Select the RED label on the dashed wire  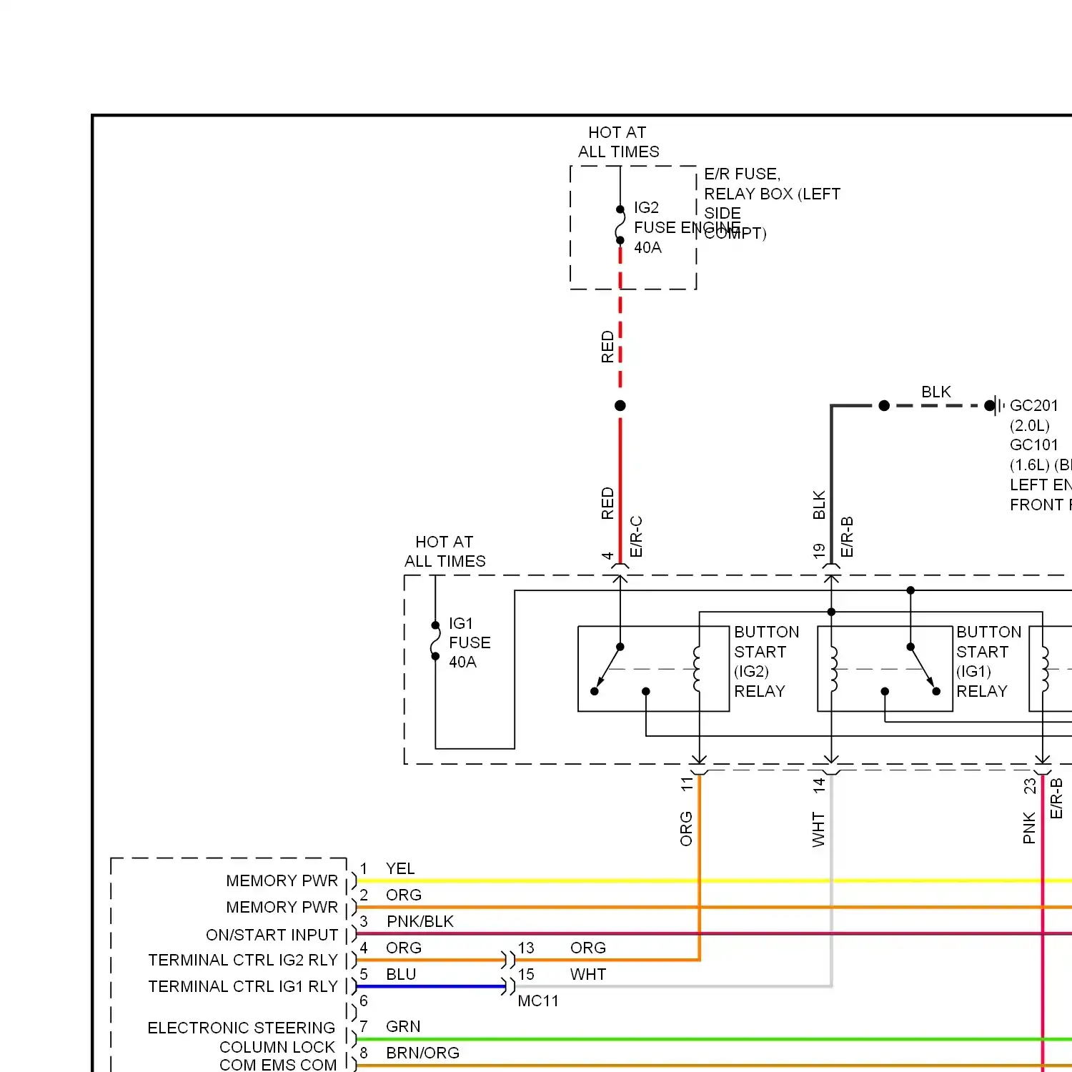(607, 347)
